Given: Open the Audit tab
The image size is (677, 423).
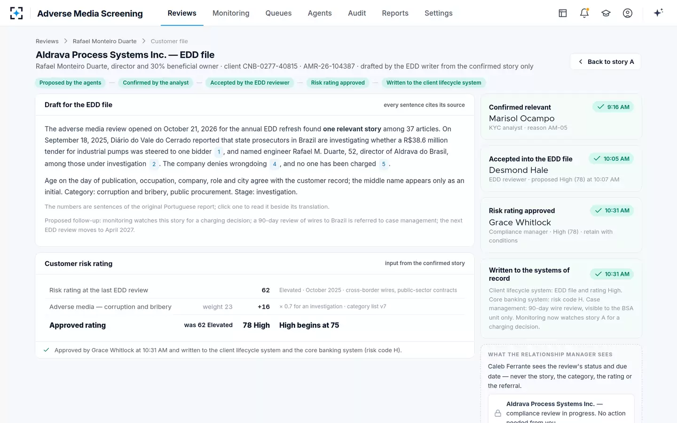Looking at the screenshot, I should coord(357,13).
